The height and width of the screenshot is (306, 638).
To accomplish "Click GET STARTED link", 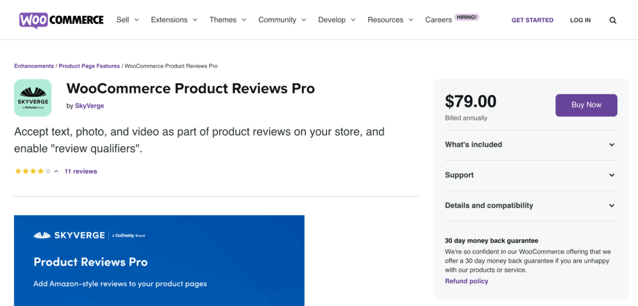I will point(532,20).
